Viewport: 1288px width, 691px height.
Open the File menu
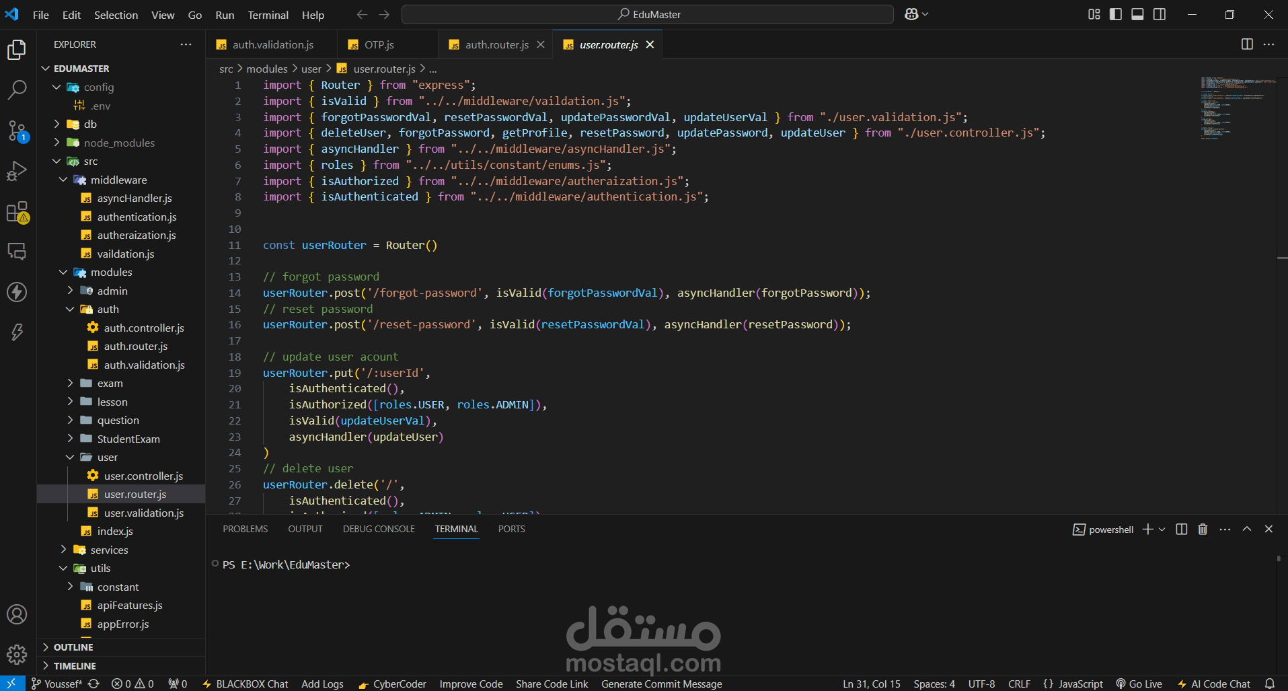tap(41, 15)
